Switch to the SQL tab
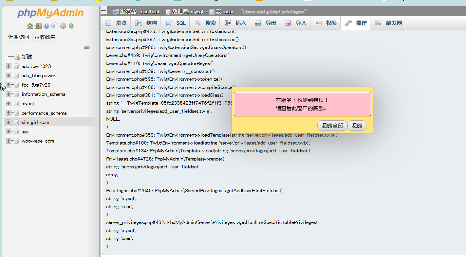This screenshot has height=257, width=466. [176, 23]
